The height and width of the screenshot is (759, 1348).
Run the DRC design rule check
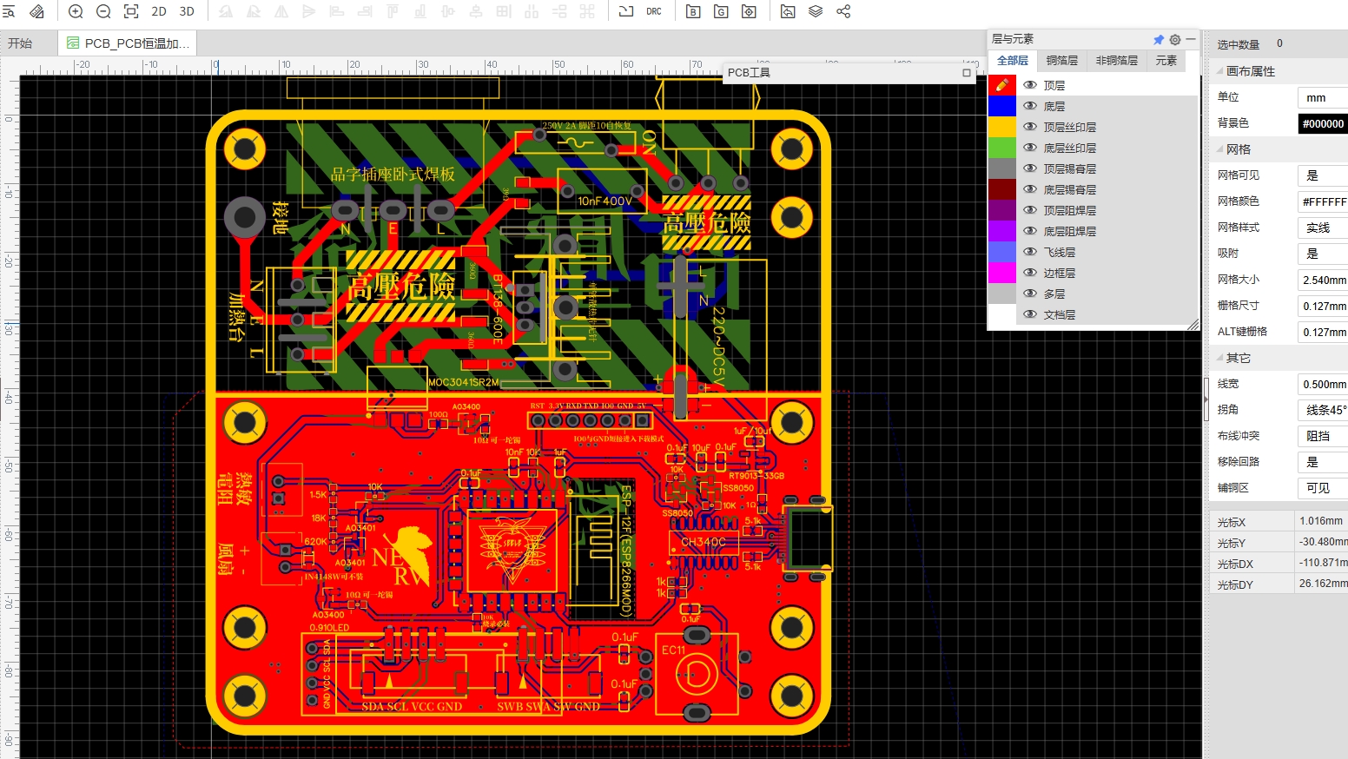pos(654,11)
